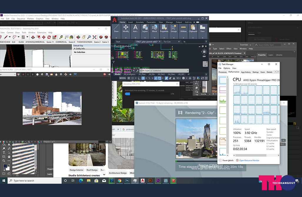Expand the Layers panel dropdown arrow in AutoCAD

click(x=145, y=38)
